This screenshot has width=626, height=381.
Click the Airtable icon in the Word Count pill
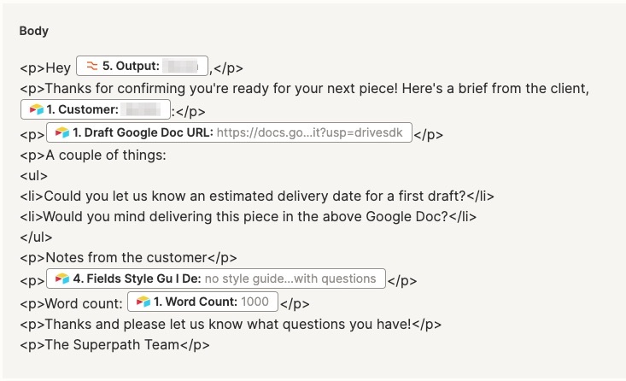point(143,302)
